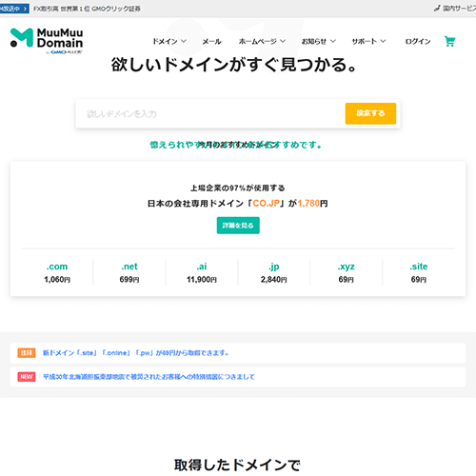Click the MuuMuu Domain logo
The image size is (476, 476).
point(47,41)
